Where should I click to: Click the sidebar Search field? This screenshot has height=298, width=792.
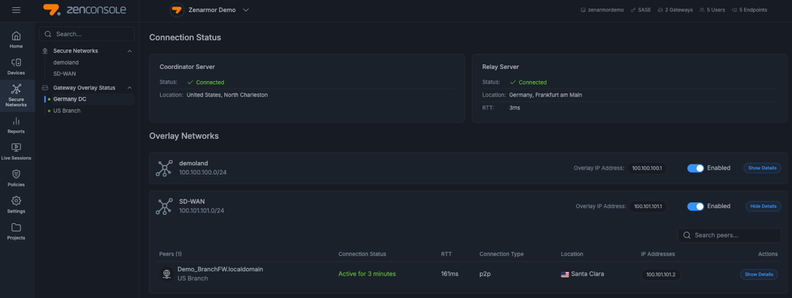click(x=87, y=34)
